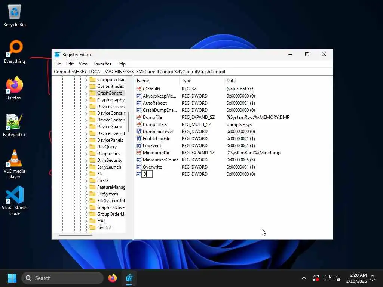The width and height of the screenshot is (383, 287).
Task: Open the Recycle Bin desktop icon
Action: pos(15,15)
